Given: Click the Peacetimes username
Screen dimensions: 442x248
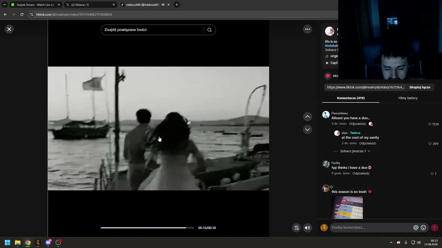Looking at the screenshot, I should 340,113.
